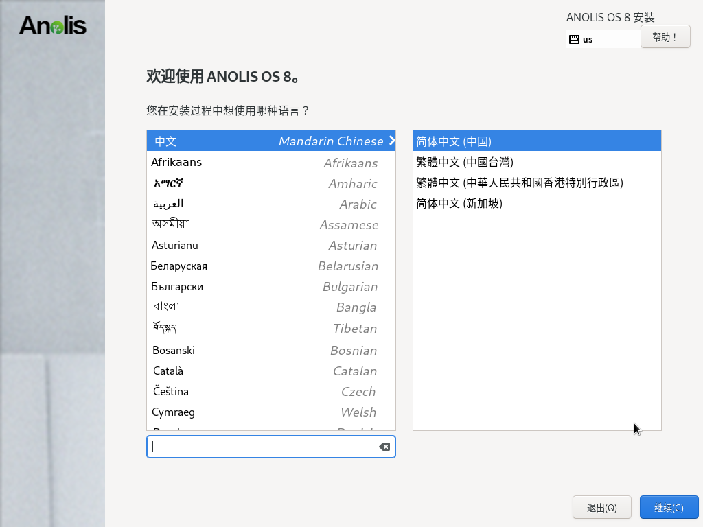The height and width of the screenshot is (527, 703).
Task: Select 中文 Mandarin Chinese language row
Action: pyautogui.click(x=270, y=141)
